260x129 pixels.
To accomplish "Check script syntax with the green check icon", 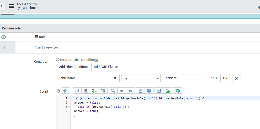I will tap(168, 90).
